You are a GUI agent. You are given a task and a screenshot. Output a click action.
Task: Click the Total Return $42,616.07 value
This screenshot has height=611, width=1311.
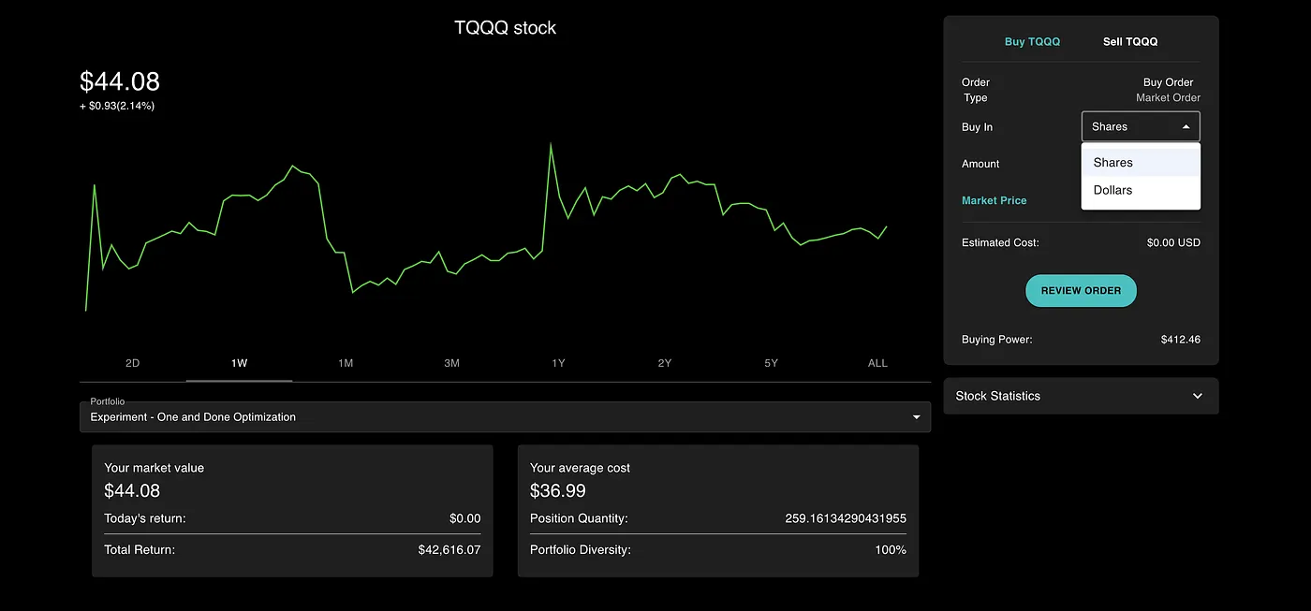pos(449,550)
